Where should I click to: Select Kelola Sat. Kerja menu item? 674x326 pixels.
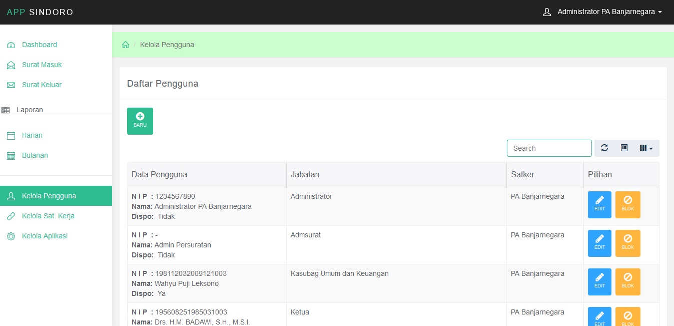pos(48,216)
